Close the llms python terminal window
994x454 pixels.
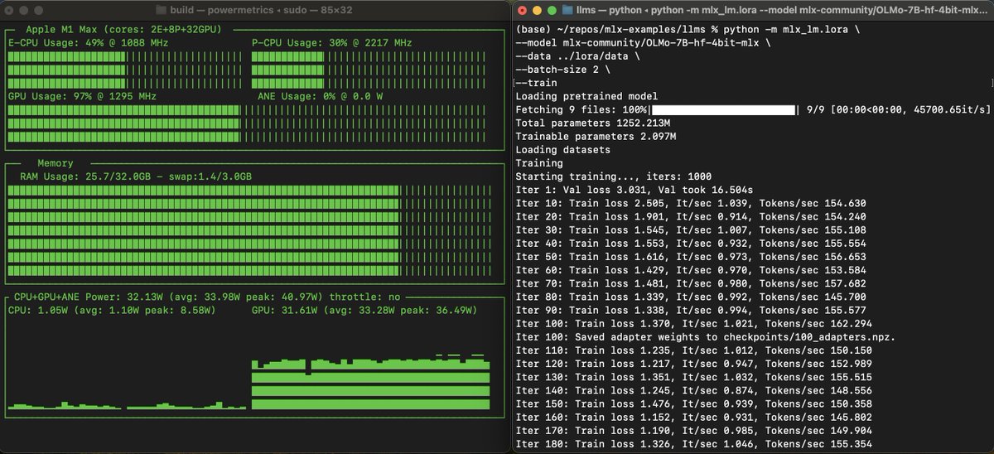[522, 10]
